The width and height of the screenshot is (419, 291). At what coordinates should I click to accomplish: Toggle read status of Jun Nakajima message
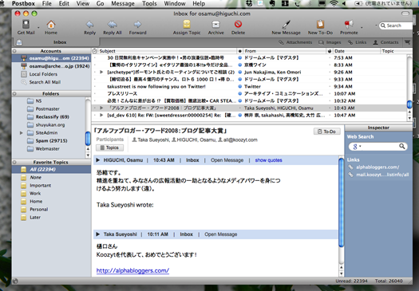tap(239, 72)
